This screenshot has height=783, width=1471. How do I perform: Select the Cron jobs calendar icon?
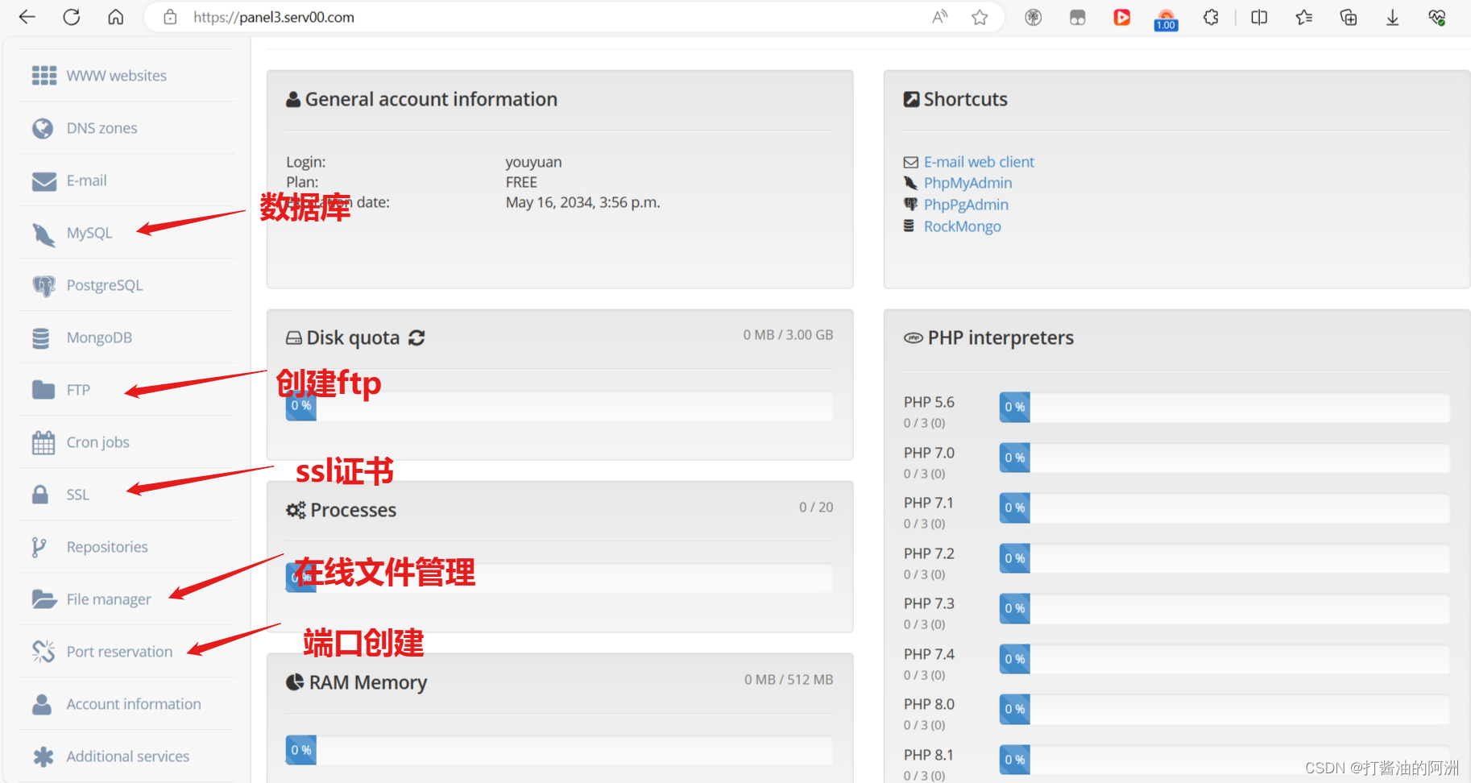coord(43,441)
